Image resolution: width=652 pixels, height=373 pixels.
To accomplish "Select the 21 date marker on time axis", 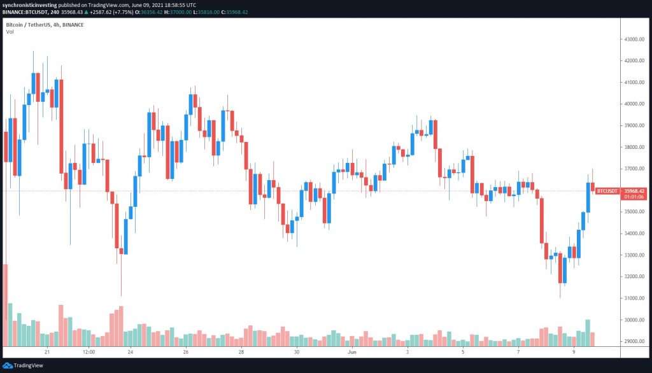I will click(x=47, y=352).
